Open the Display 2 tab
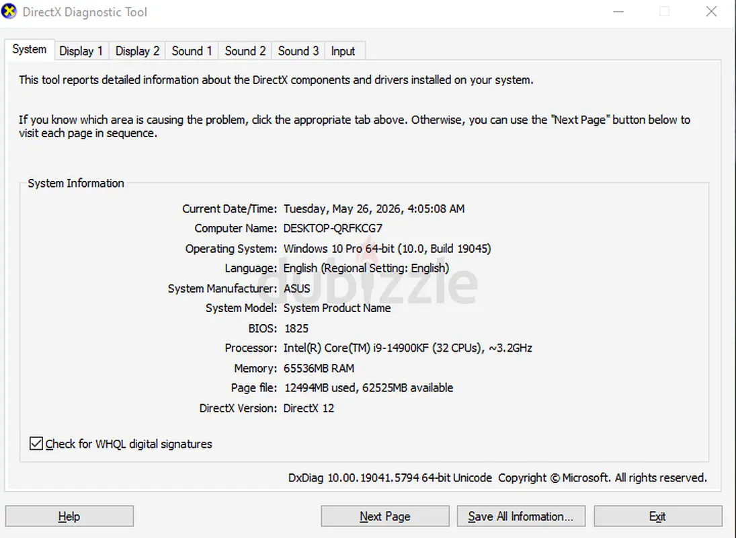 coord(138,51)
